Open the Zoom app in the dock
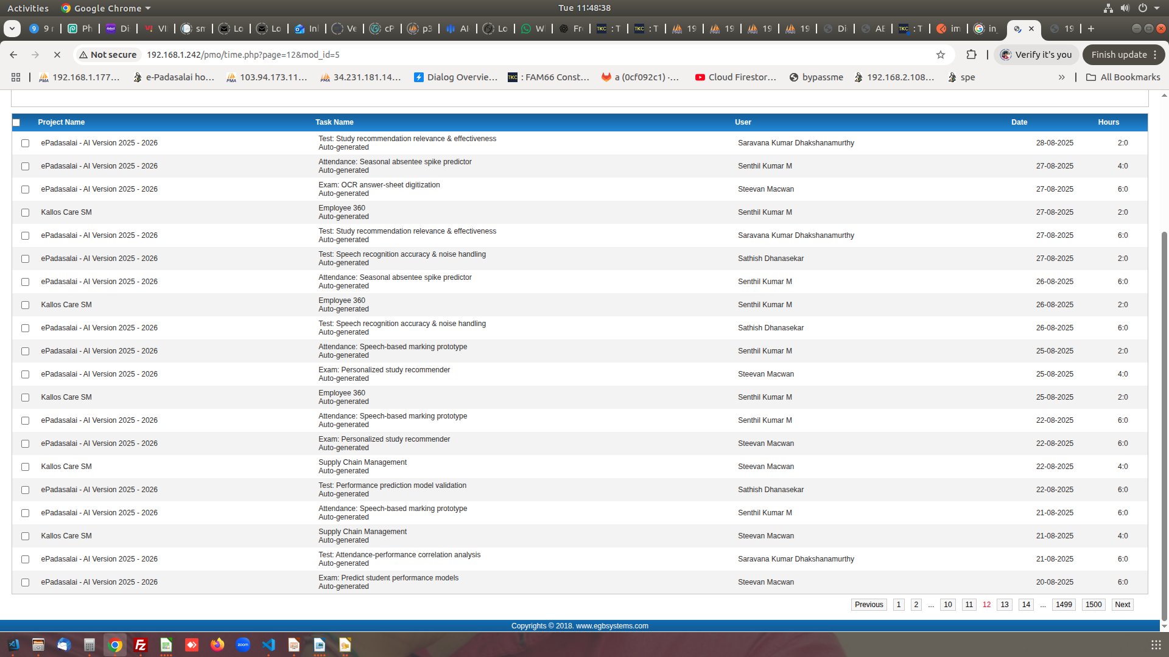 coord(243,645)
